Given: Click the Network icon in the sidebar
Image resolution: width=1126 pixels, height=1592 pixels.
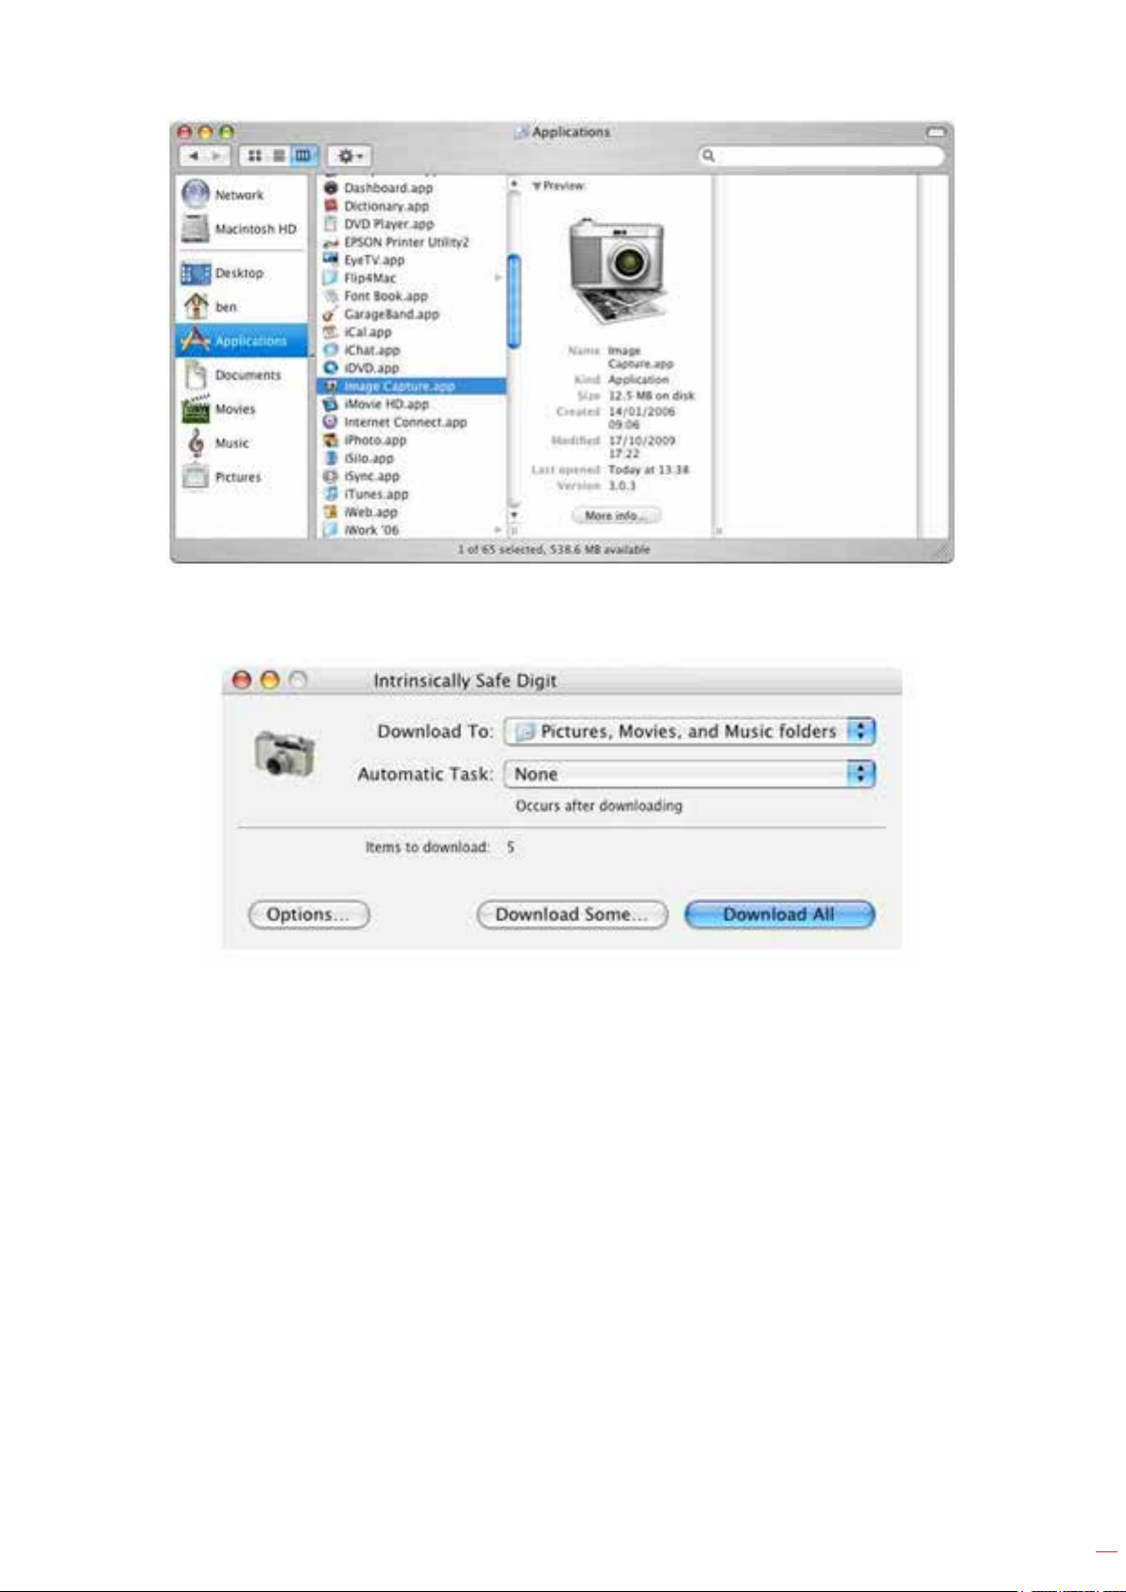Looking at the screenshot, I should coord(196,195).
